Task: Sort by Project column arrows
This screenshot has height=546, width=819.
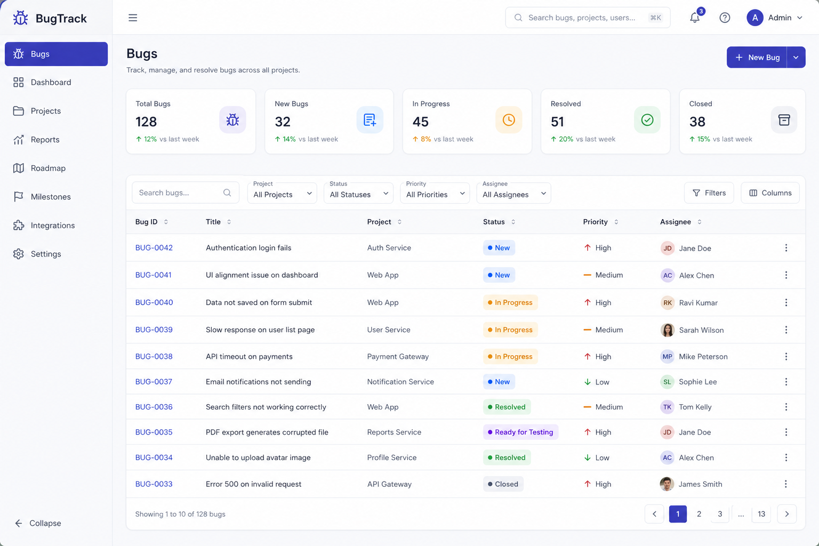Action: (x=399, y=222)
